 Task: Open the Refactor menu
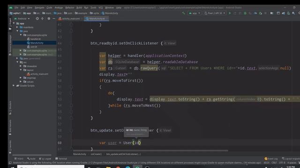pos(70,7)
